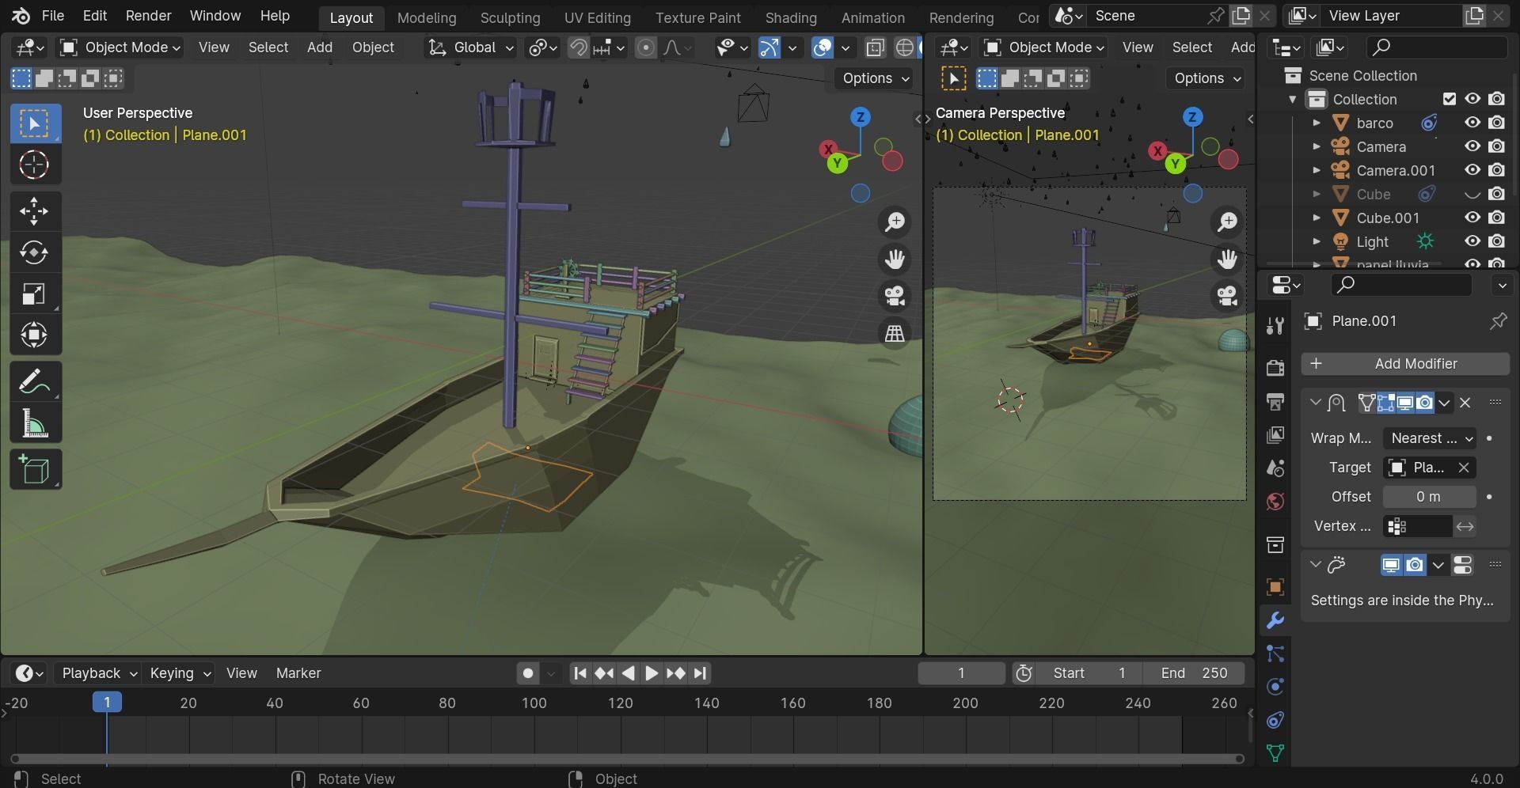Activate the 3D Cursor tool
This screenshot has height=788, width=1520.
tap(34, 165)
